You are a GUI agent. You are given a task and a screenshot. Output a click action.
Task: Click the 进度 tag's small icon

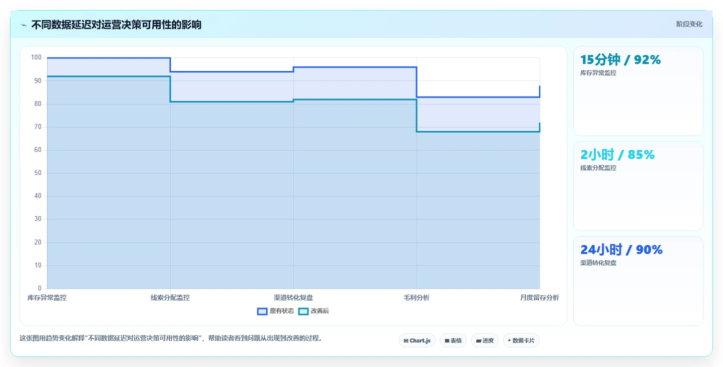478,340
